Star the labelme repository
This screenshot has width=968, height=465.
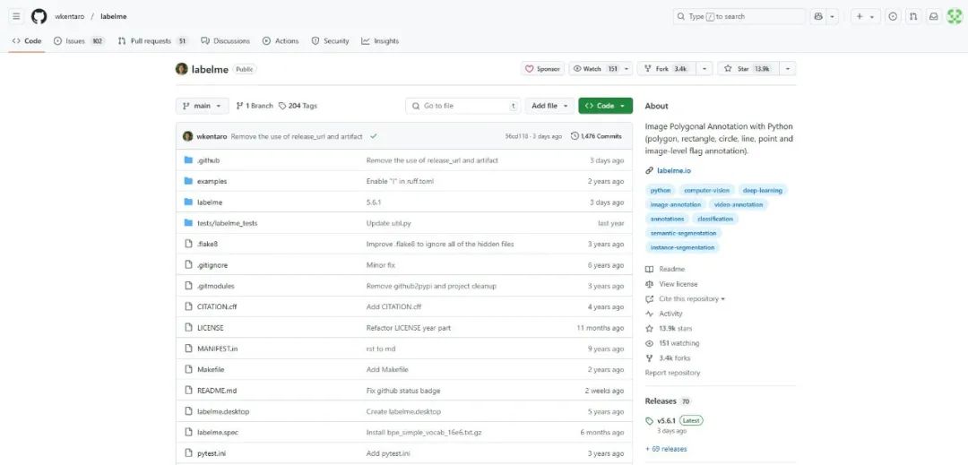coord(747,69)
